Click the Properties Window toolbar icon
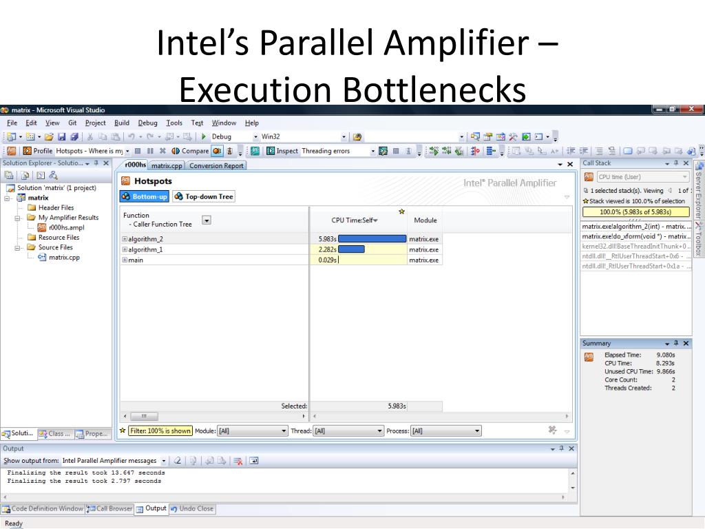705x529 pixels. click(488, 137)
